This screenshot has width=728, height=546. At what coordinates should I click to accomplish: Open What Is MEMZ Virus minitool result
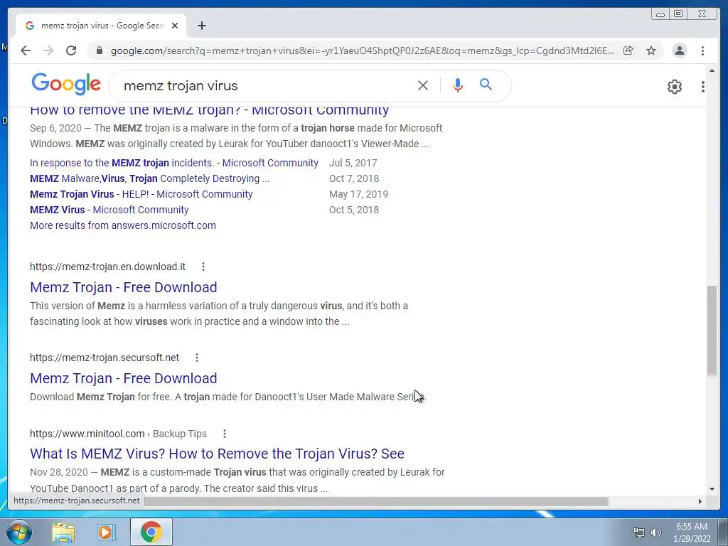[x=217, y=454]
